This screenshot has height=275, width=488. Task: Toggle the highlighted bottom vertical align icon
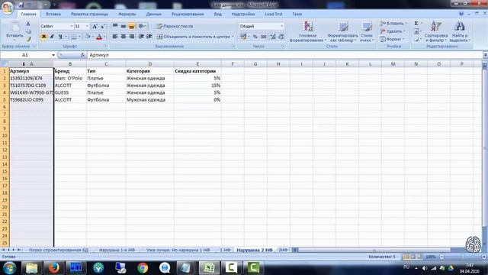coord(131,26)
